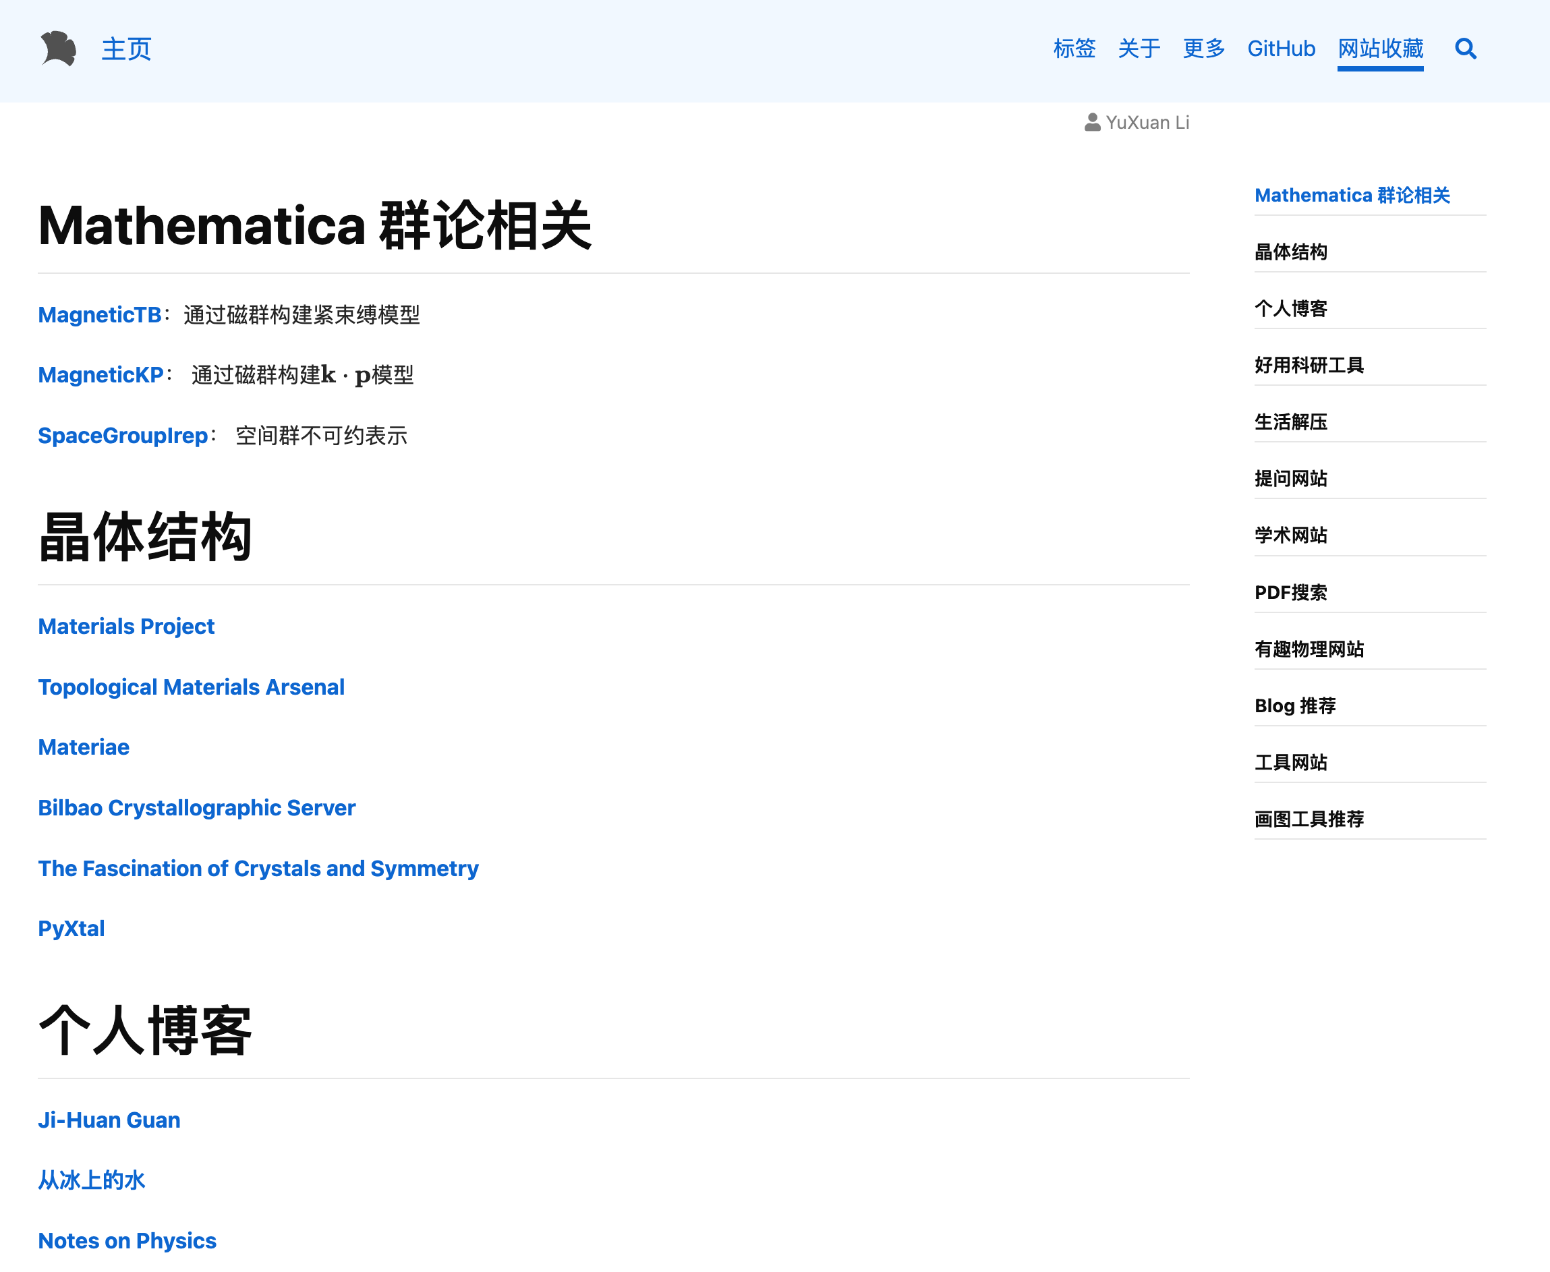Click the ginkgo leaf site logo
This screenshot has height=1272, width=1550.
tap(58, 49)
